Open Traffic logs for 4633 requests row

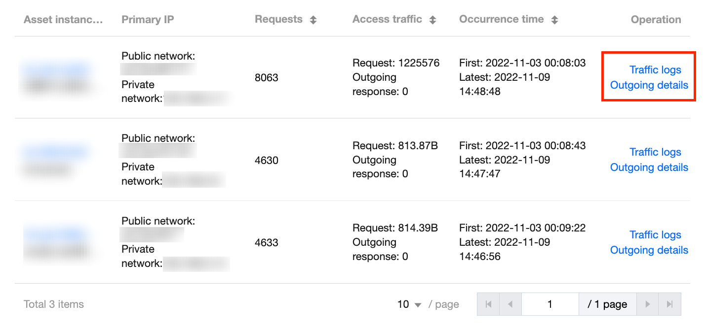[655, 235]
